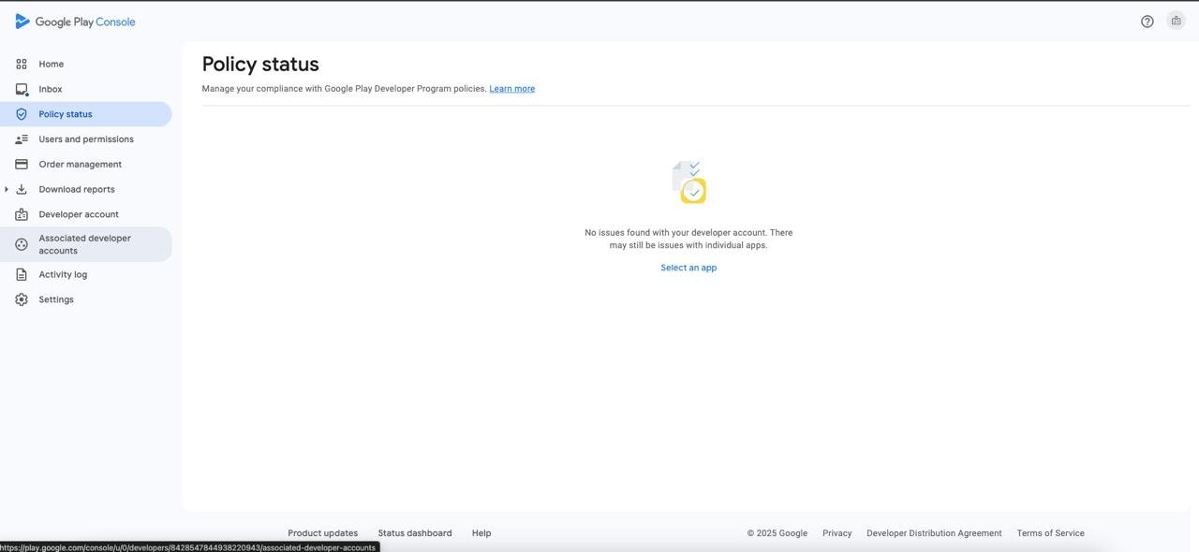
Task: Click the Users and permissions icon
Action: coord(22,139)
